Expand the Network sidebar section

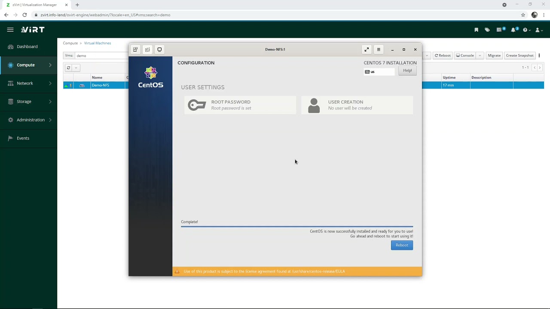pos(28,83)
